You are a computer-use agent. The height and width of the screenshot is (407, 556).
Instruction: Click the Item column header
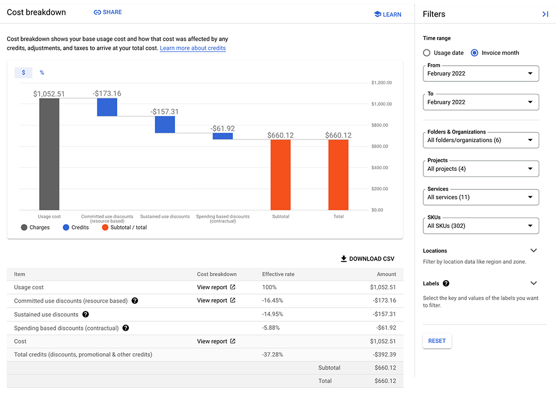(x=20, y=274)
